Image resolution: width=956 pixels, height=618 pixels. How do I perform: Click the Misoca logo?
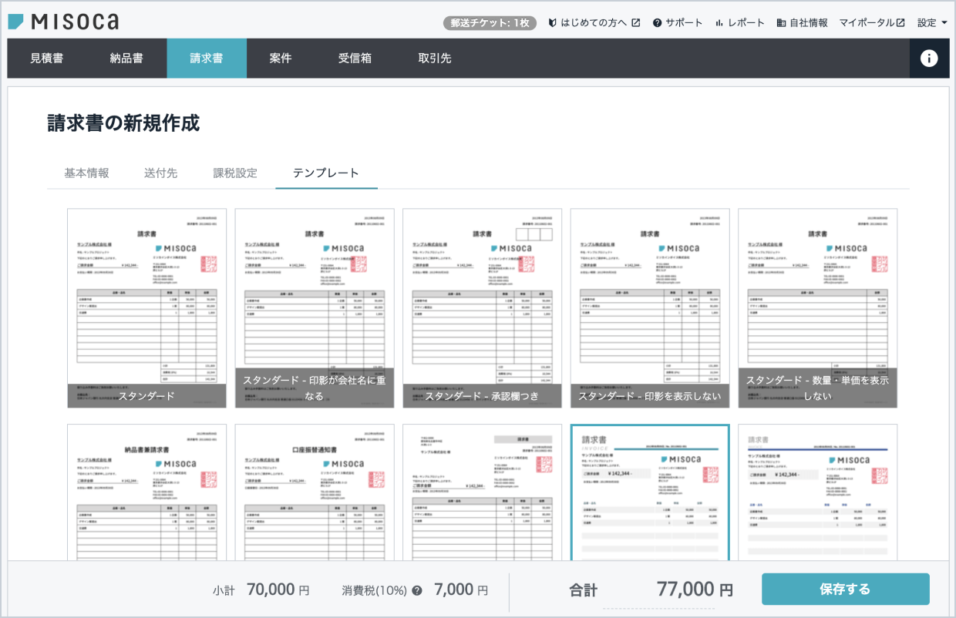tap(63, 21)
